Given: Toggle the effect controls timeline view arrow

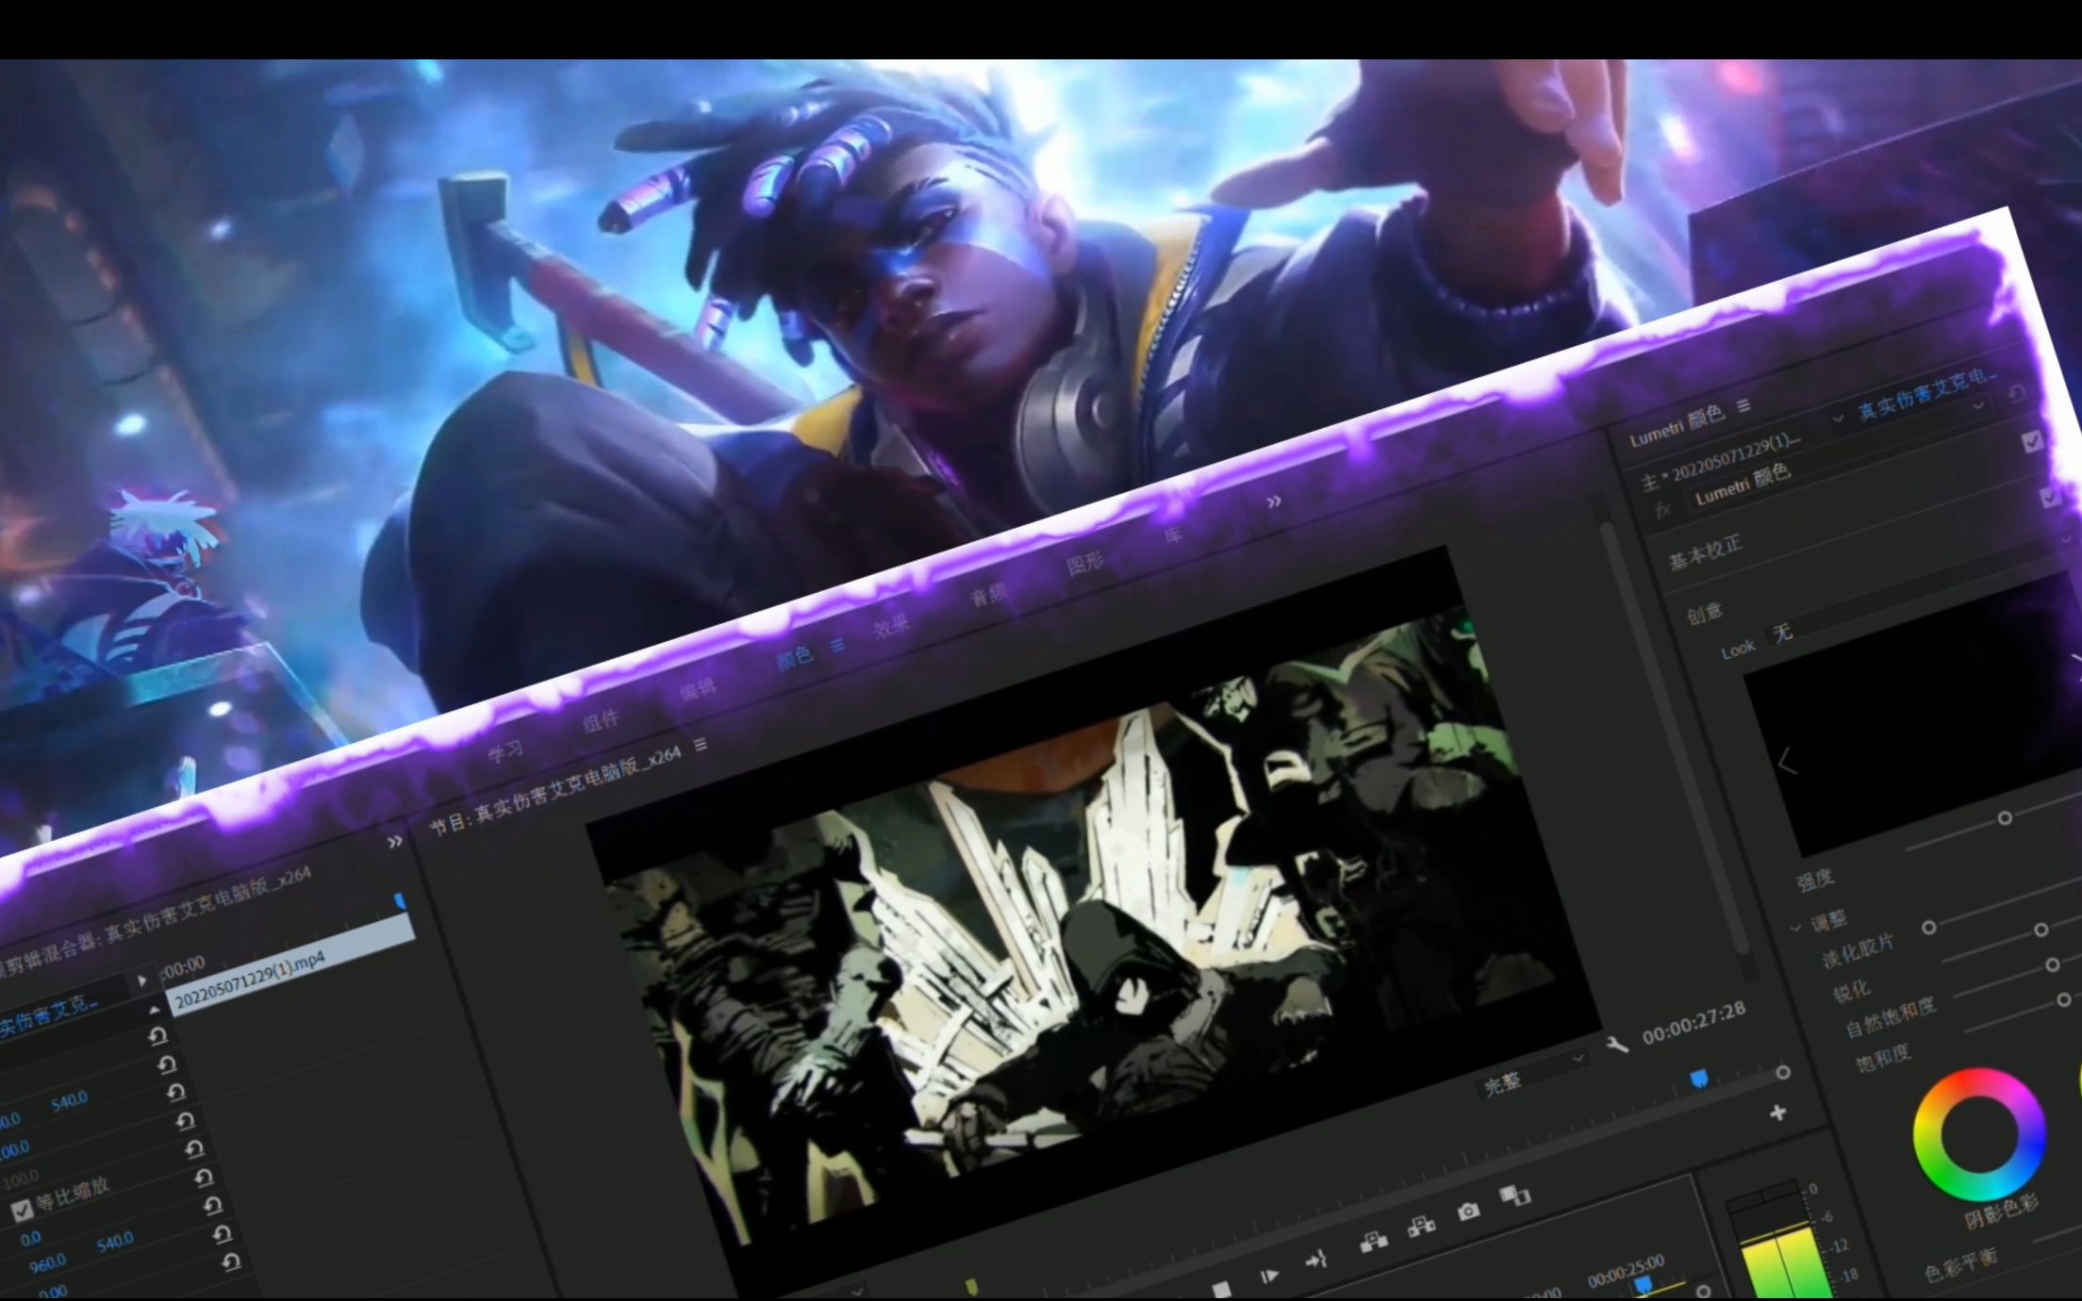Looking at the screenshot, I should pyautogui.click(x=142, y=980).
